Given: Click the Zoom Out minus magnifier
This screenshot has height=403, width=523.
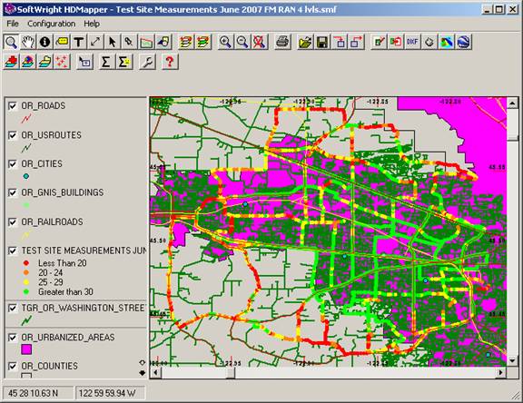Looking at the screenshot, I should 242,42.
